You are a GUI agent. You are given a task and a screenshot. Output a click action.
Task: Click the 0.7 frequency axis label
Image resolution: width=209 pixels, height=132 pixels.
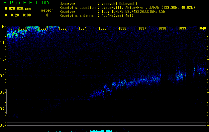click(x=3, y=109)
